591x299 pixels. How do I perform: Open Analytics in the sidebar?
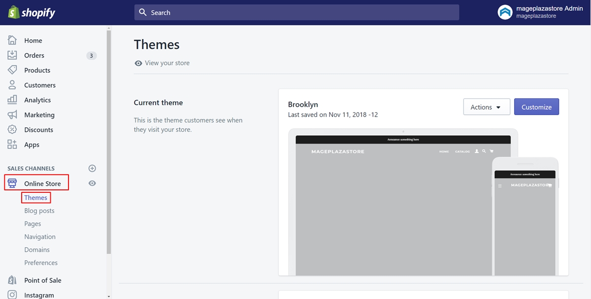click(37, 100)
